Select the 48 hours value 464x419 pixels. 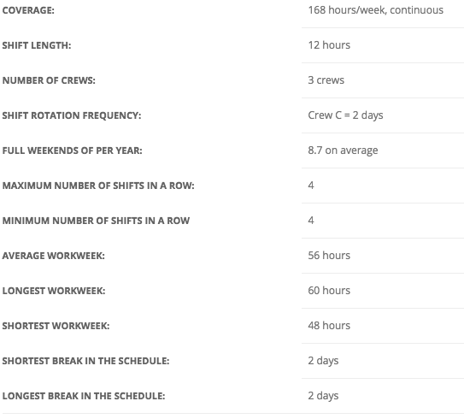329,326
